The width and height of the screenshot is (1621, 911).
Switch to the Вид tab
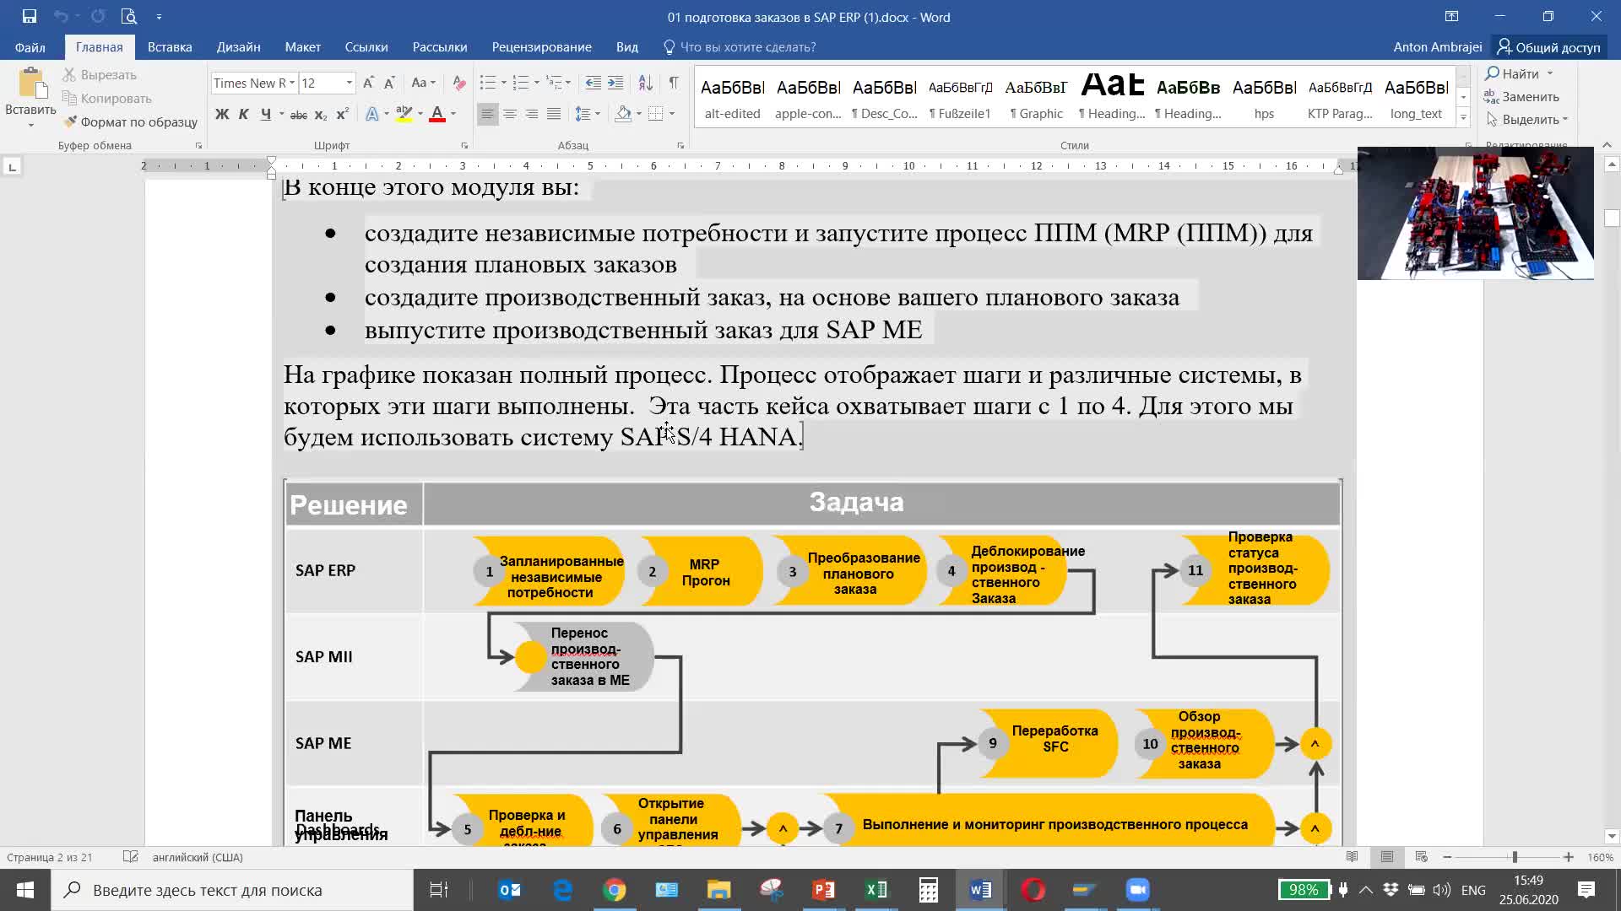pyautogui.click(x=626, y=47)
